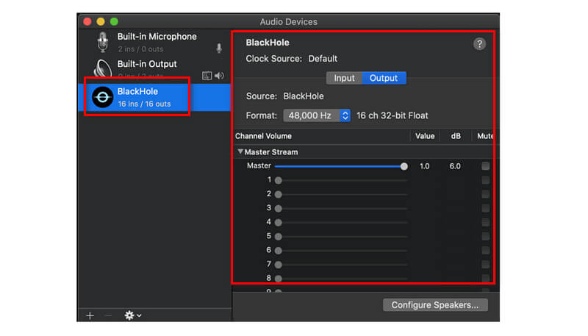Switch to the Input tab

point(344,78)
